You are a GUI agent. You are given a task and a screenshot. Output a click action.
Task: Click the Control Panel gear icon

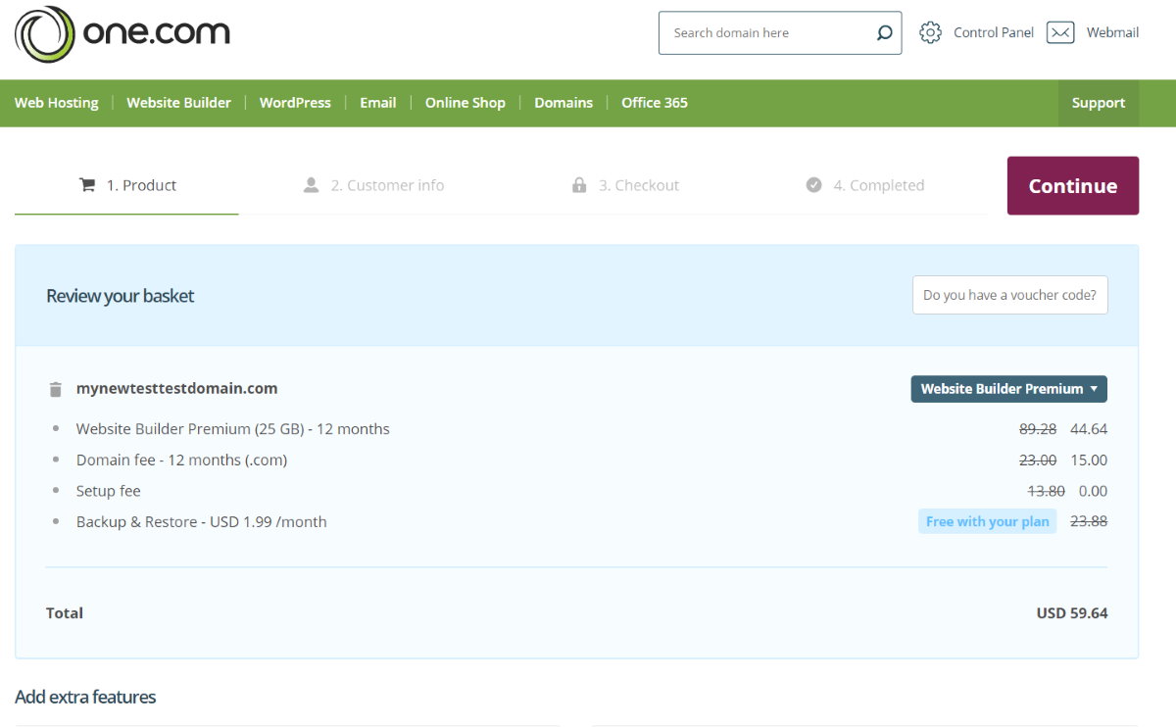[930, 32]
